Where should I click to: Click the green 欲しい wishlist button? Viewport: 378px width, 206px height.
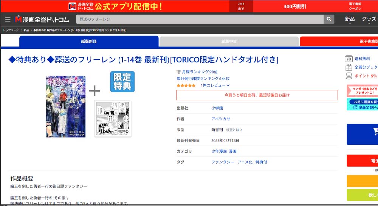point(363,195)
